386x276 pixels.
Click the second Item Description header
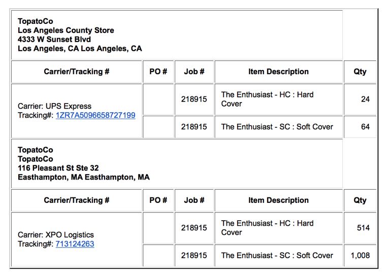pyautogui.click(x=279, y=200)
